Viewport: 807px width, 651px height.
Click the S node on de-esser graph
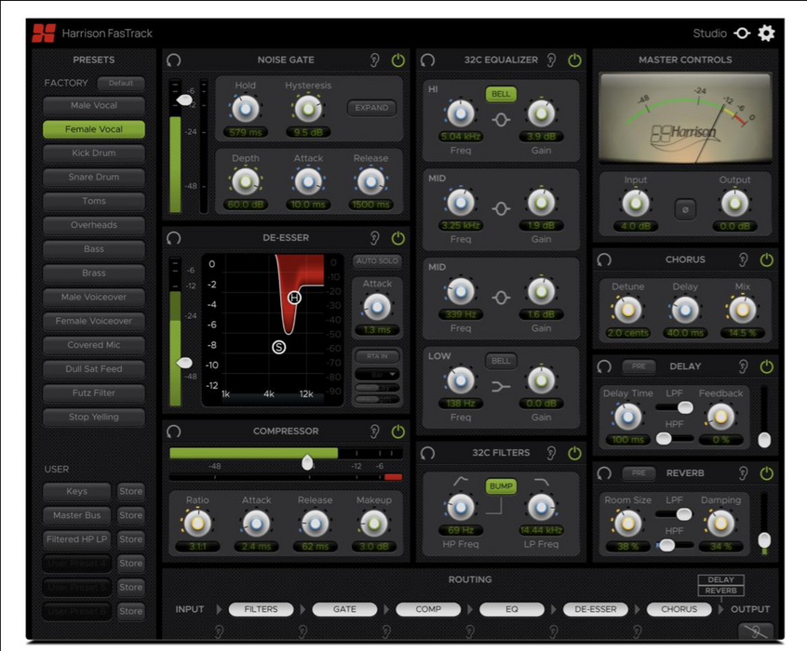[x=279, y=348]
